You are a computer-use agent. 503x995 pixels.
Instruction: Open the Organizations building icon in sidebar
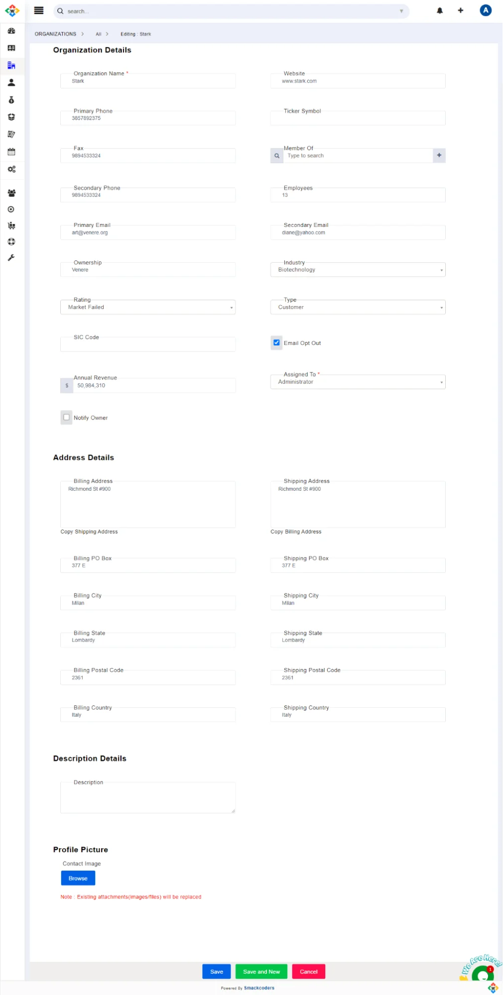(x=11, y=65)
